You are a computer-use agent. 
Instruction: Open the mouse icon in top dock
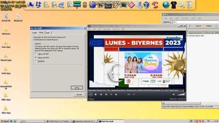pyautogui.click(x=85, y=5)
